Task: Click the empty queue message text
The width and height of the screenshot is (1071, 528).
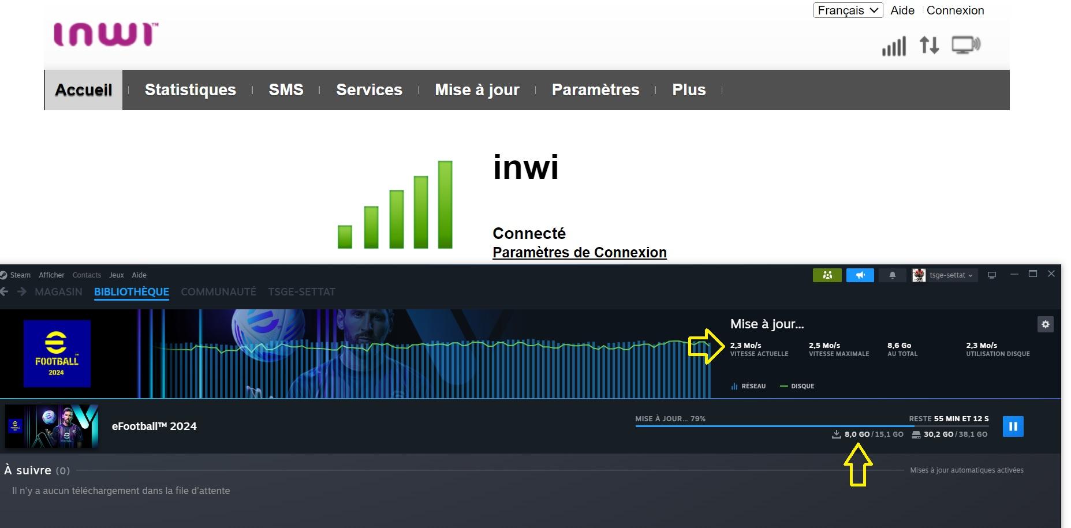Action: pyautogui.click(x=121, y=491)
